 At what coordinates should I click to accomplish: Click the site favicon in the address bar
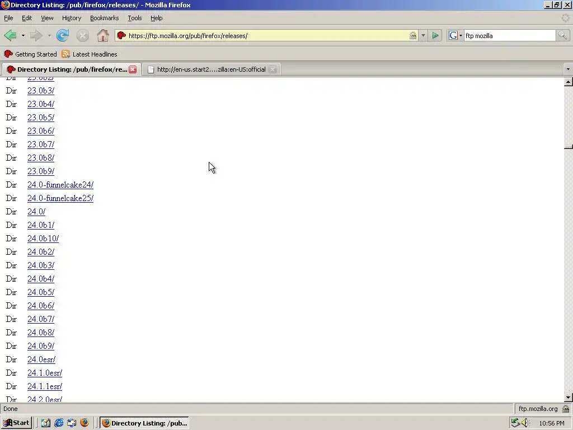coord(121,35)
